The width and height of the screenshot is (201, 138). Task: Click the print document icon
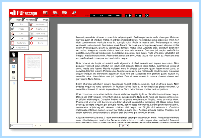tap(13, 78)
